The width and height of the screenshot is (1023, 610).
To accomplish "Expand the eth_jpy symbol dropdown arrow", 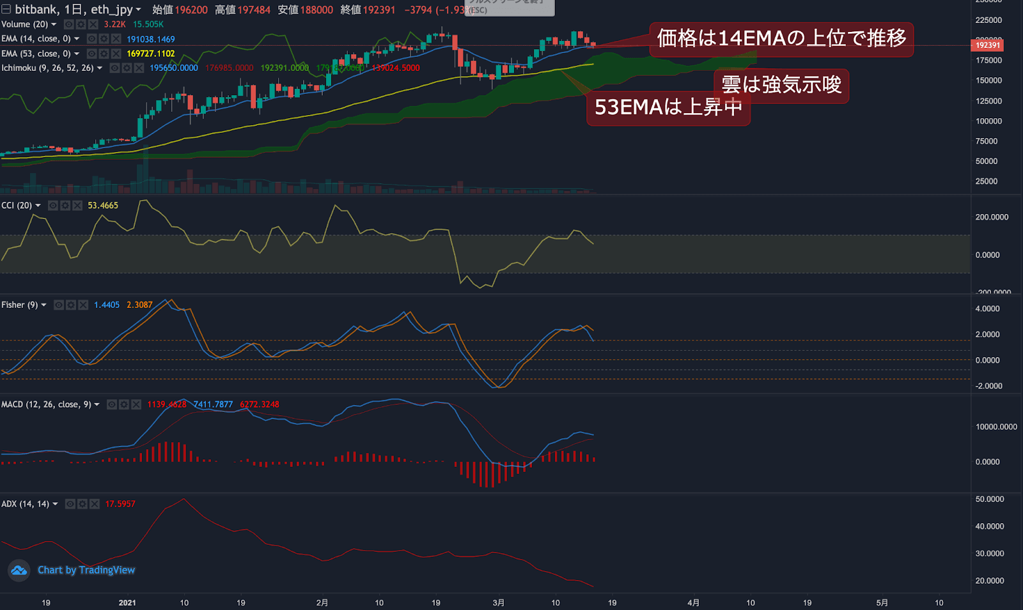I will [x=138, y=10].
